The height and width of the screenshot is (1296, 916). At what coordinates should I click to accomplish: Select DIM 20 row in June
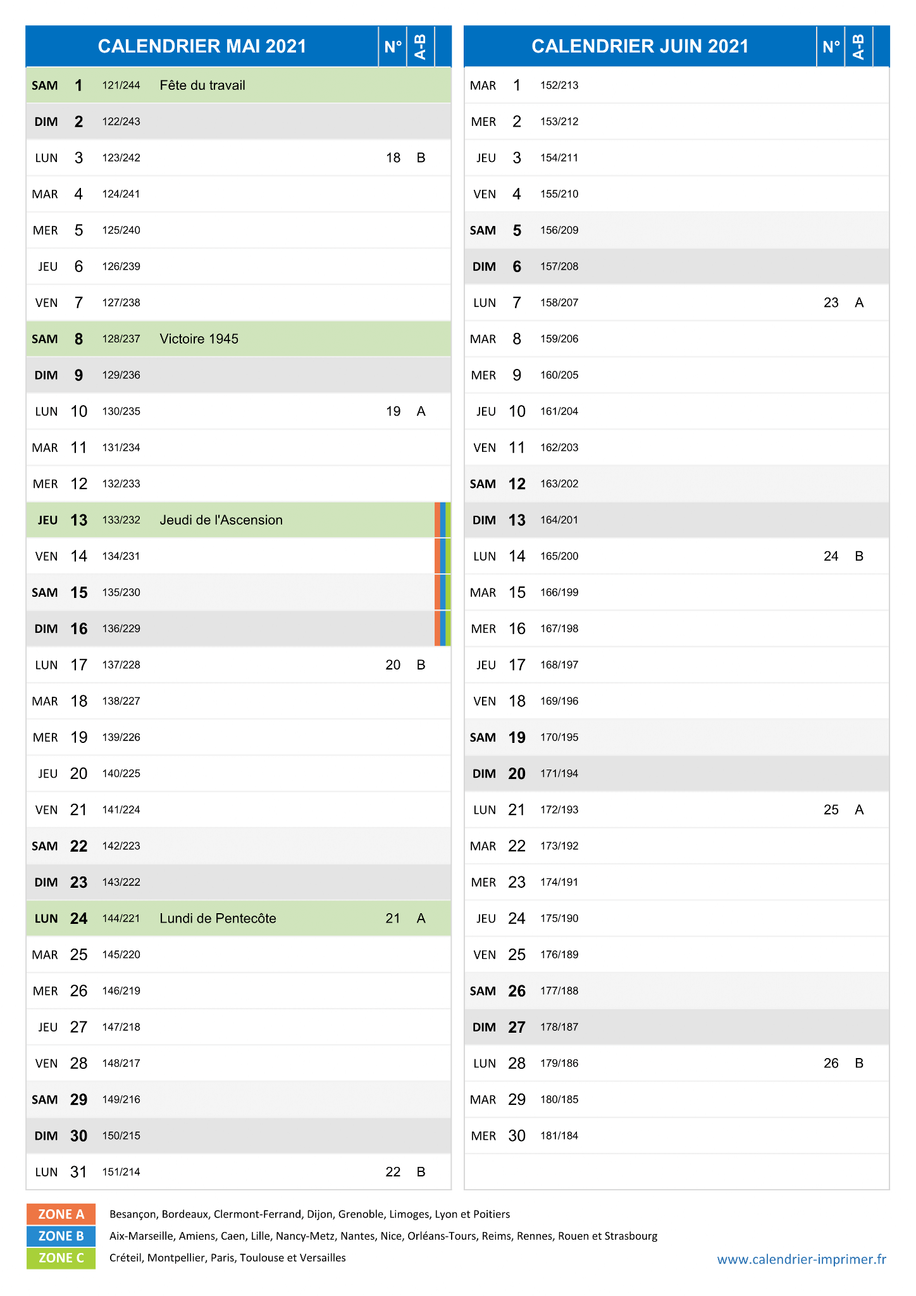pyautogui.click(x=677, y=773)
